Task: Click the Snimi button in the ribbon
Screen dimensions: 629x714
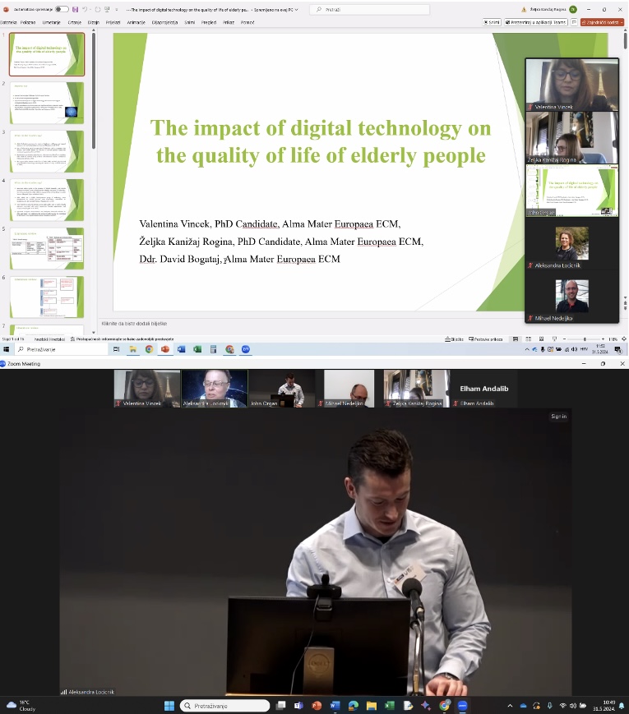Action: coord(492,22)
